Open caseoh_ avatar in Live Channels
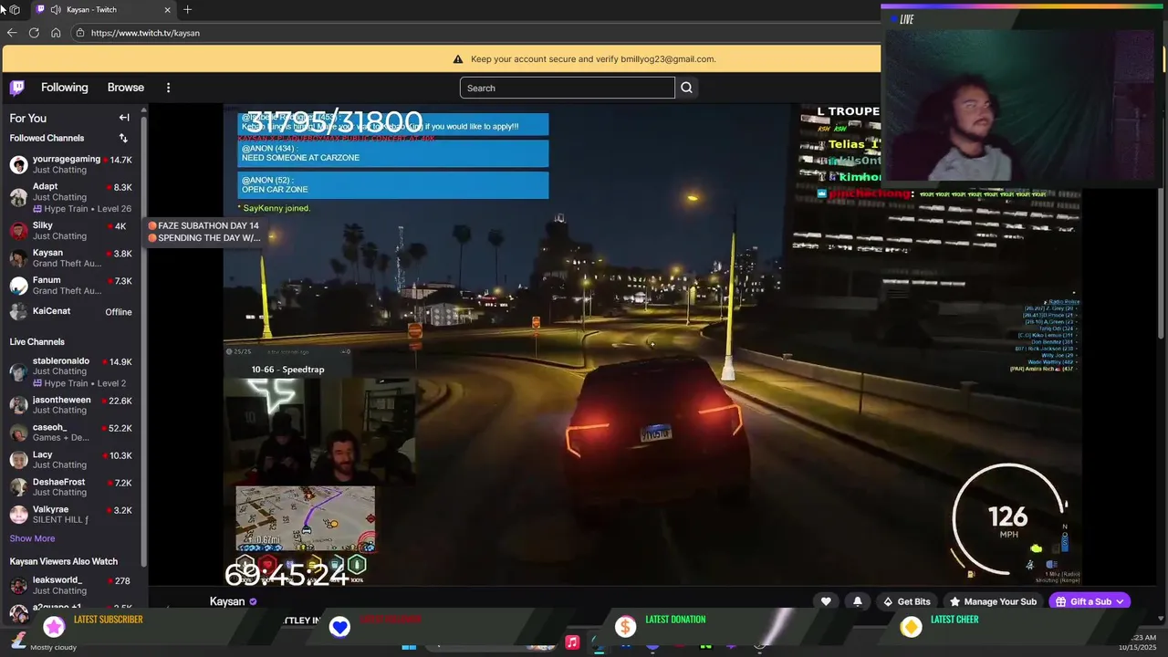Viewport: 1168px width, 657px height. click(x=18, y=433)
